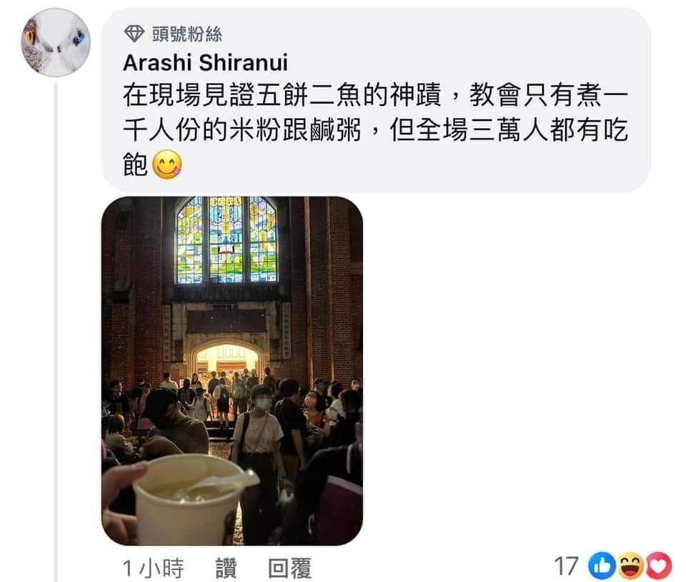Like the comment with 讚
686x582 pixels.
227,568
